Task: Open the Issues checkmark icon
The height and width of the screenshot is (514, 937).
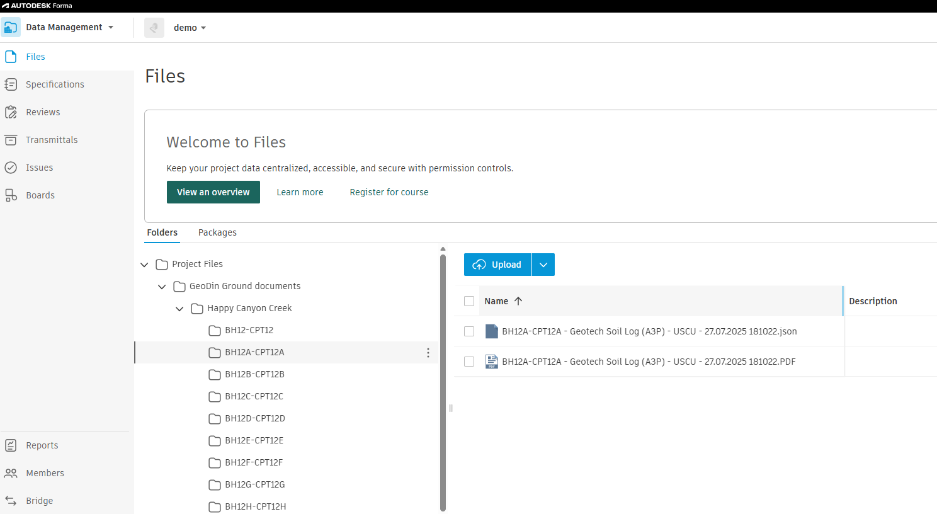Action: coord(11,168)
